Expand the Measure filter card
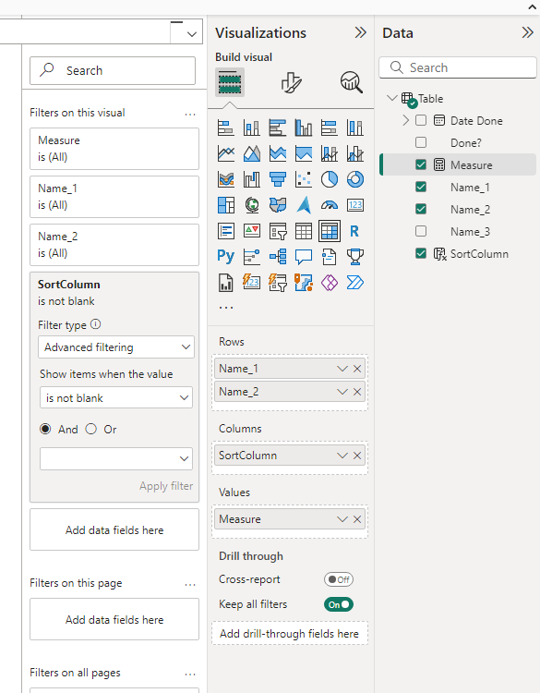The width and height of the screenshot is (540, 693). coord(114,149)
